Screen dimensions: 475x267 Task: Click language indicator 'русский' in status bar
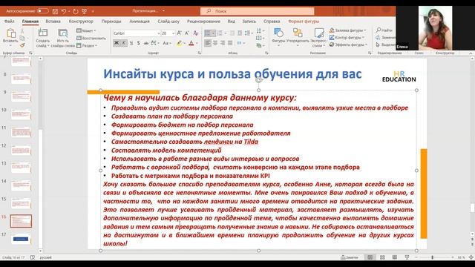[x=46, y=257]
